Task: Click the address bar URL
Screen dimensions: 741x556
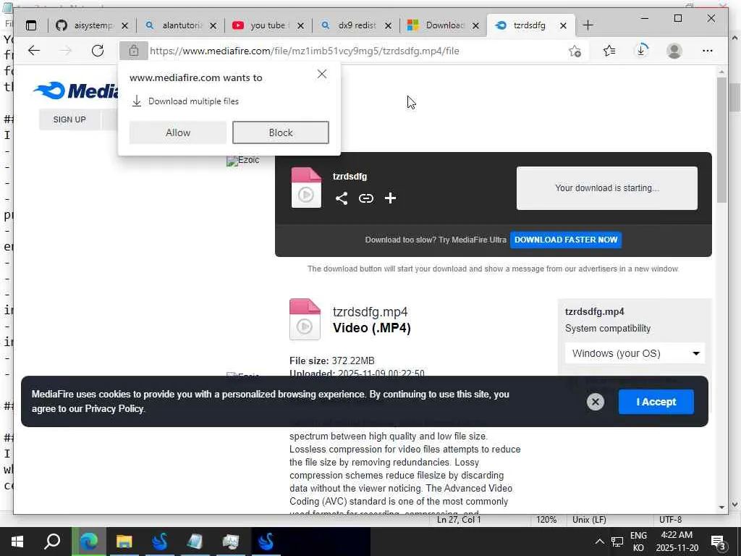Action: click(x=305, y=51)
